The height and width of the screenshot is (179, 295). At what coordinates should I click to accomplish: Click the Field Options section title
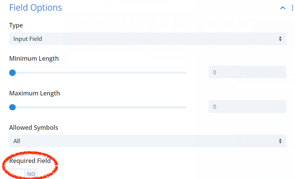[x=36, y=8]
